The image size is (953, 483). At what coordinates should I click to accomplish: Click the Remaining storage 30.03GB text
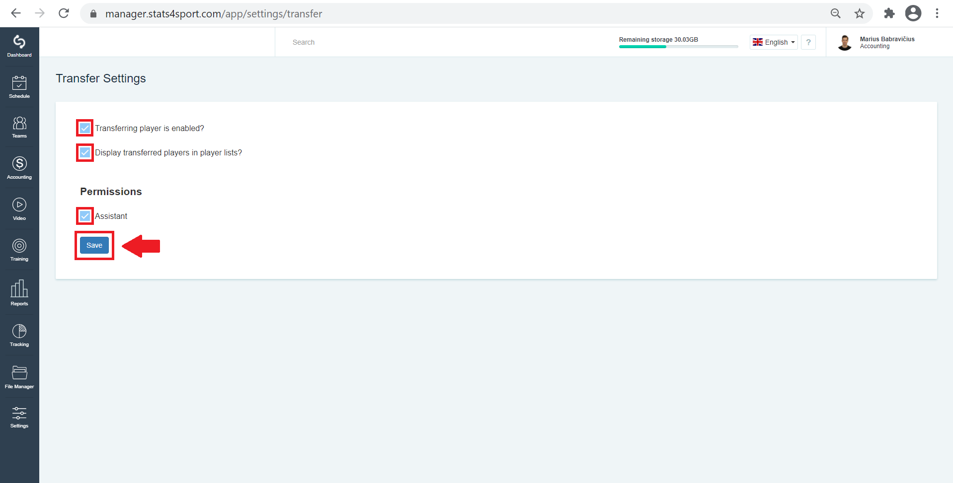pyautogui.click(x=658, y=40)
